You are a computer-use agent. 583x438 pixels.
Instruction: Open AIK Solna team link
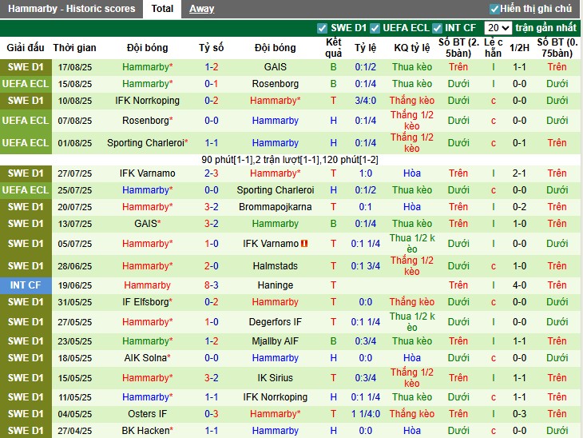tap(145, 358)
